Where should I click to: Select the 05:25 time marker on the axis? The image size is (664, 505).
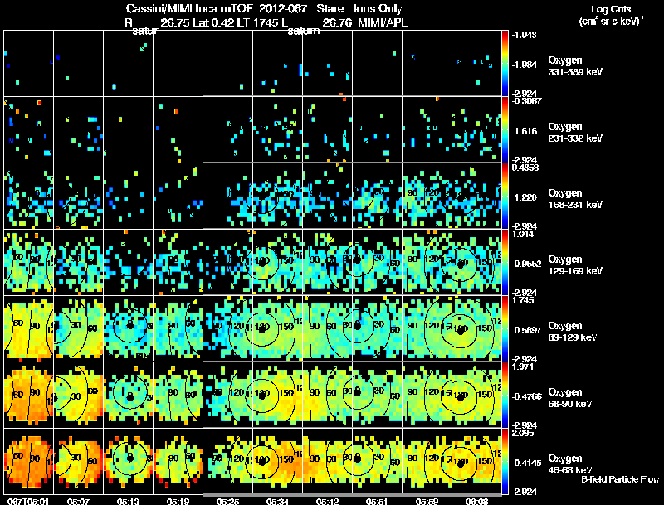227,501
